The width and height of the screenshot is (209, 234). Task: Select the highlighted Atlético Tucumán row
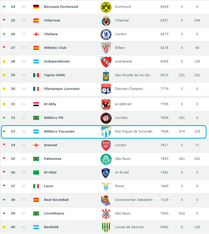pyautogui.click(x=104, y=132)
